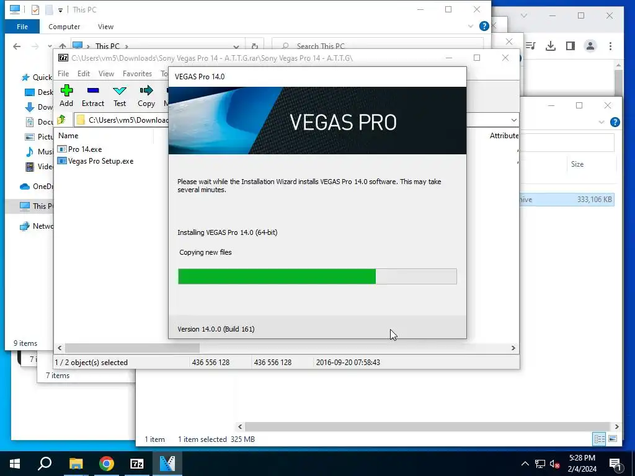The height and width of the screenshot is (476, 635).
Task: Switch Explorer to large icons view
Action: tap(612, 439)
